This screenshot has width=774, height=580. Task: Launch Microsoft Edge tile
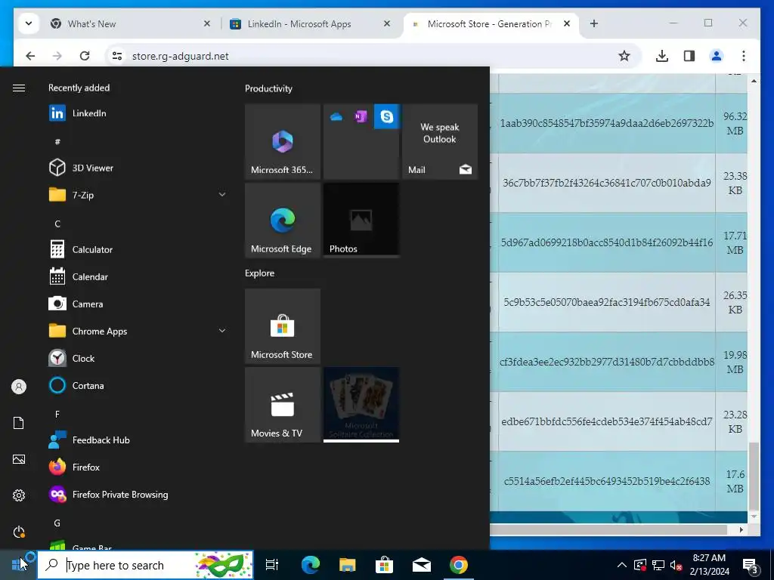(283, 220)
